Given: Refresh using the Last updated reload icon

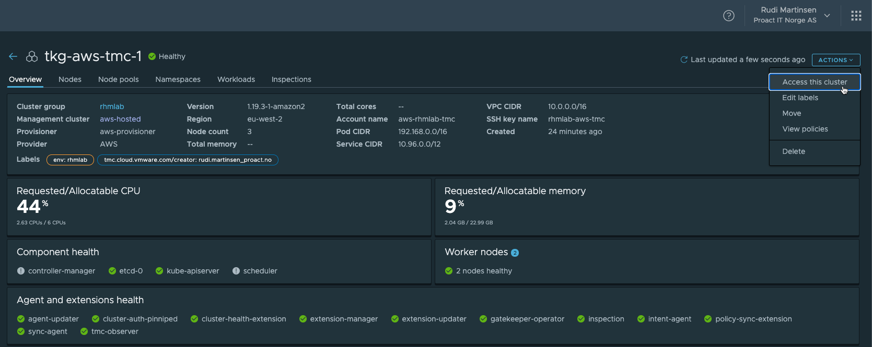Looking at the screenshot, I should pos(683,59).
